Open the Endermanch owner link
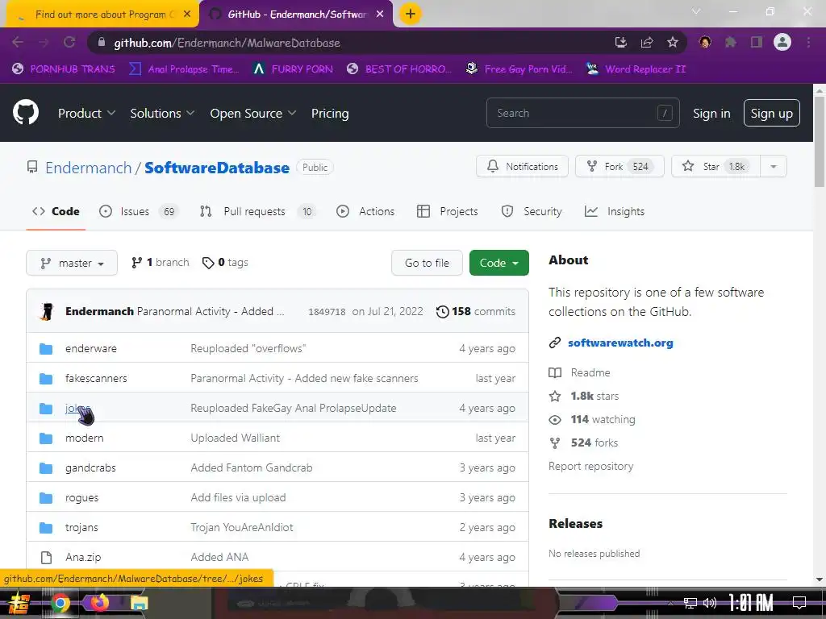This screenshot has width=826, height=619. point(89,168)
